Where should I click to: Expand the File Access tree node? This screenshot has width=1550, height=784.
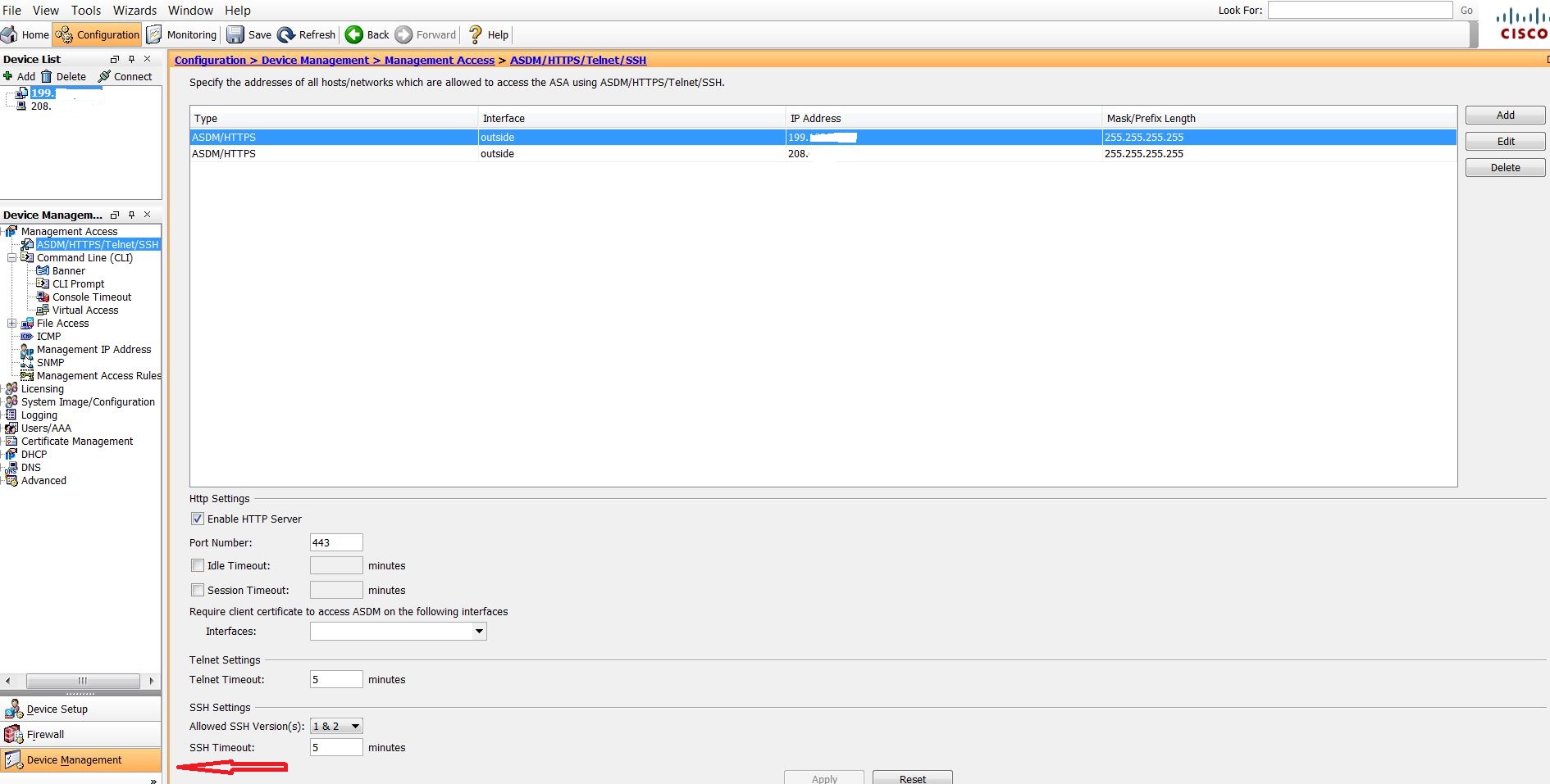(x=11, y=323)
